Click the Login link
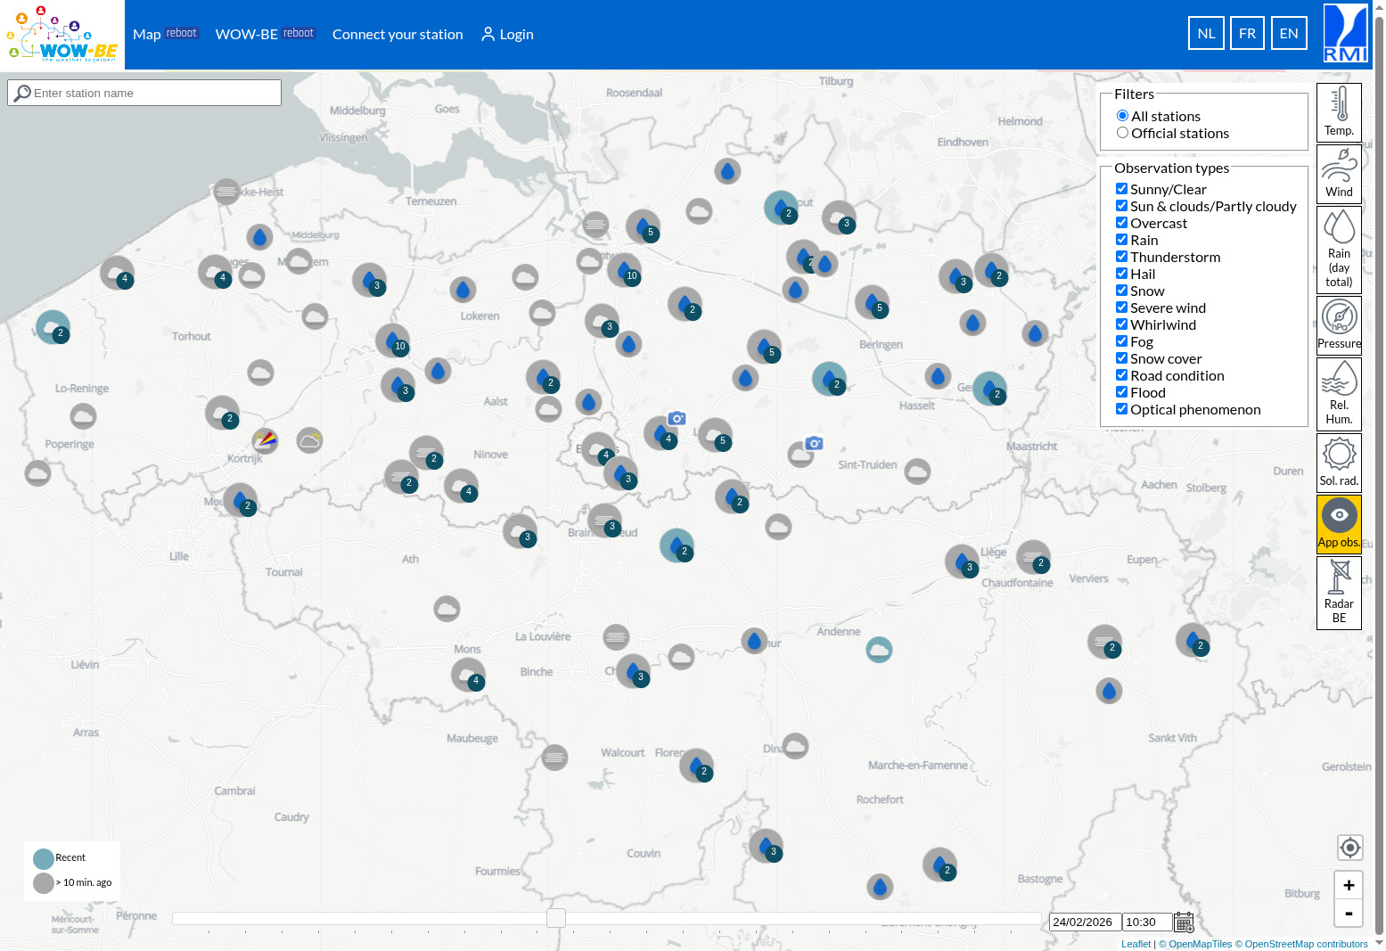 click(x=507, y=34)
